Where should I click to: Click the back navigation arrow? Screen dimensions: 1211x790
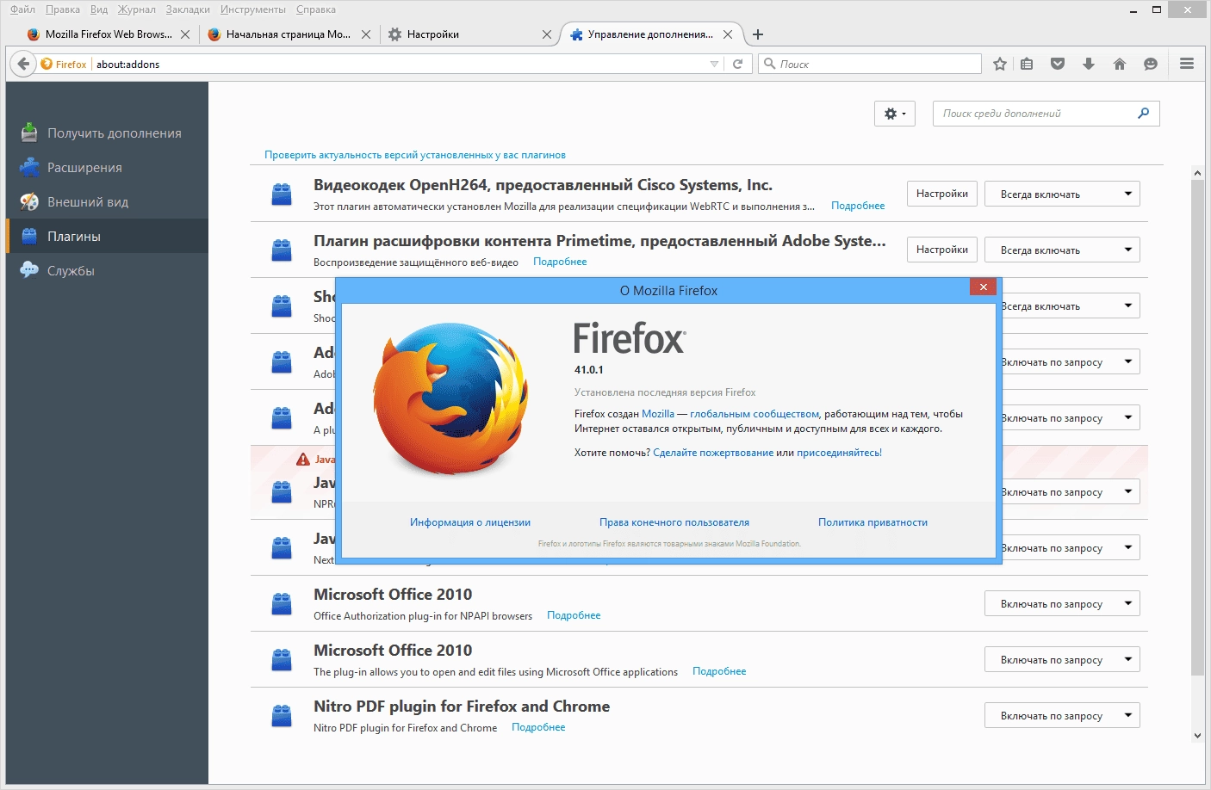tap(23, 64)
